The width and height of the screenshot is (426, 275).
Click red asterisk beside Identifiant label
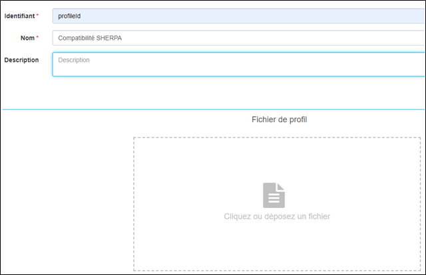point(37,15)
